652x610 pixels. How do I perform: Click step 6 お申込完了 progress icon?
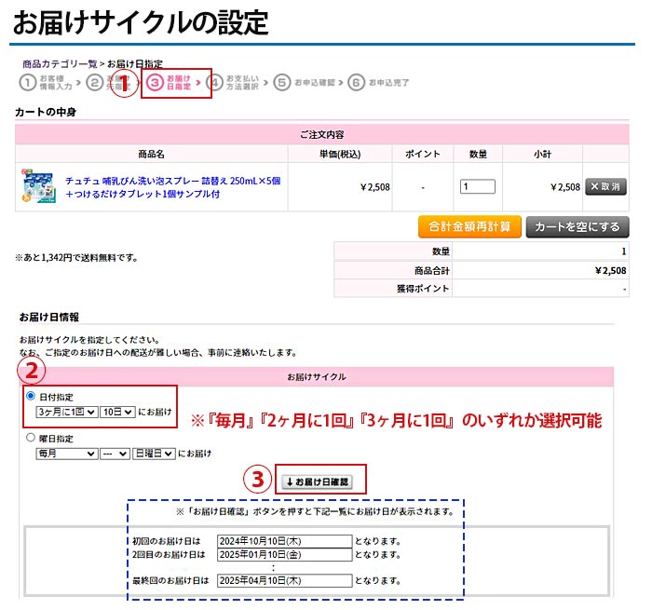click(x=356, y=83)
